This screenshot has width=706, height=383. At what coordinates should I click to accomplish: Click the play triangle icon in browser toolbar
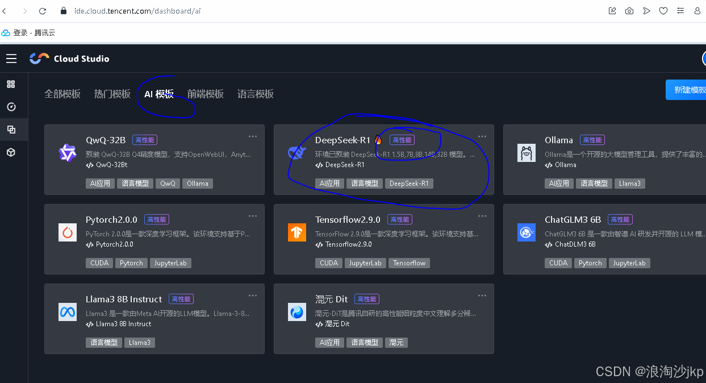[646, 11]
